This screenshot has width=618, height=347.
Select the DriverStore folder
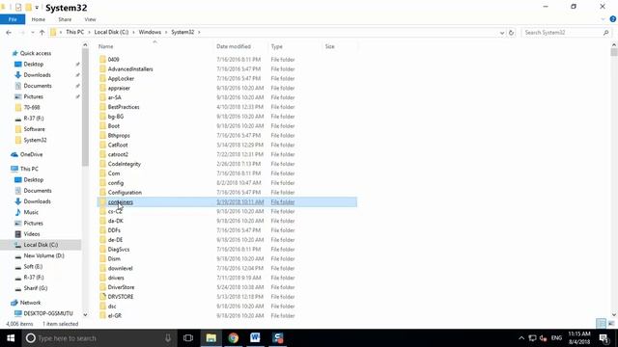pyautogui.click(x=121, y=287)
